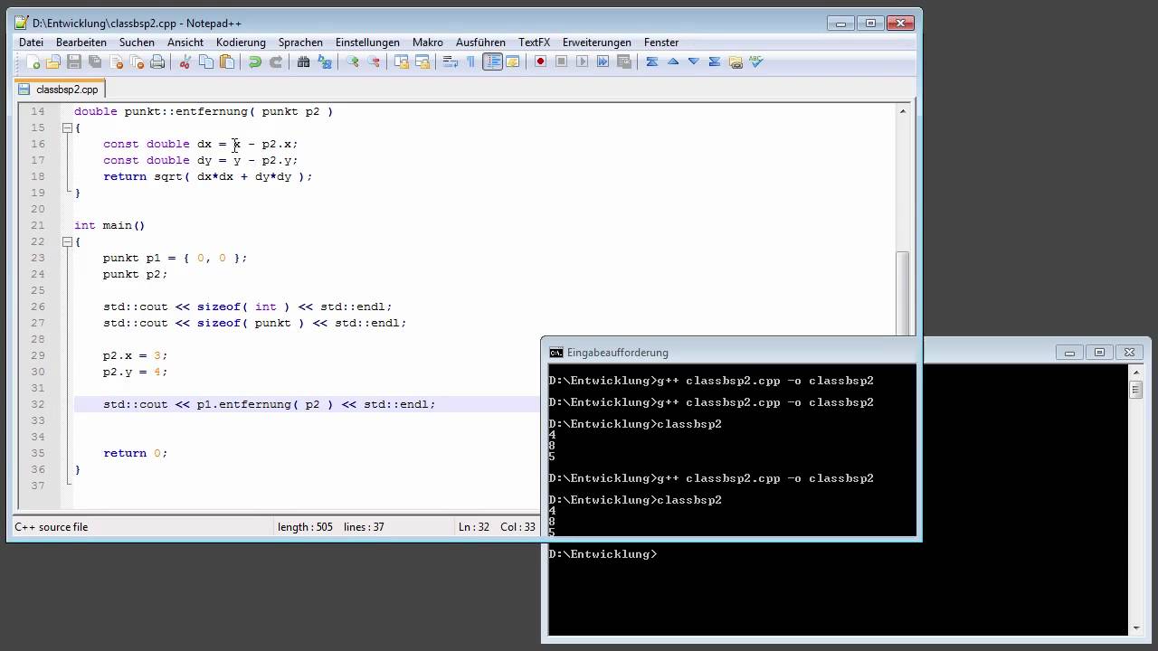Viewport: 1158px width, 651px height.
Task: Click the ABC spell check icon
Action: 756,61
